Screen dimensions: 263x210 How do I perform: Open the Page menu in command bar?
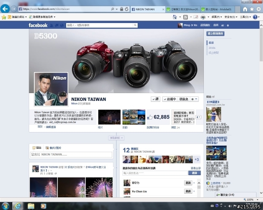[x=217, y=17]
